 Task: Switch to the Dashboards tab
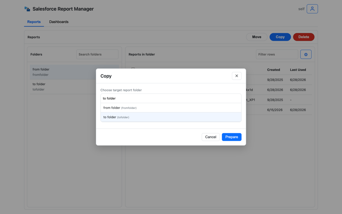[x=59, y=22]
